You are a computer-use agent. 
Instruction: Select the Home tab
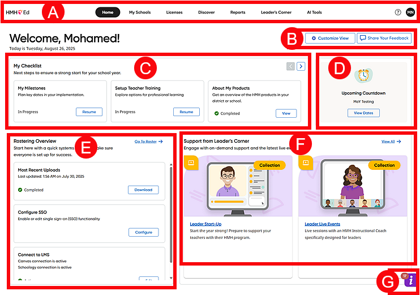[108, 12]
